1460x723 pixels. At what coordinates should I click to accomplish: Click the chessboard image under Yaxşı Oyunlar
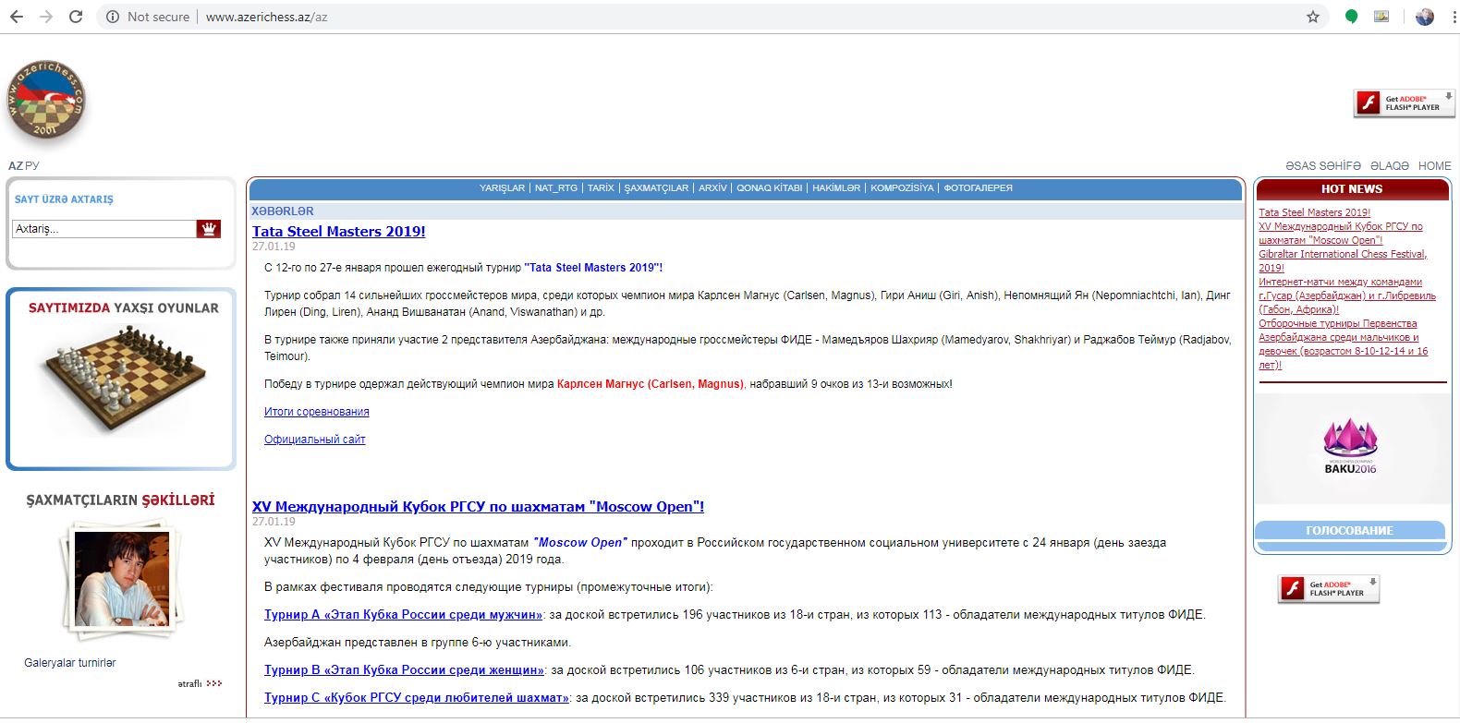120,380
